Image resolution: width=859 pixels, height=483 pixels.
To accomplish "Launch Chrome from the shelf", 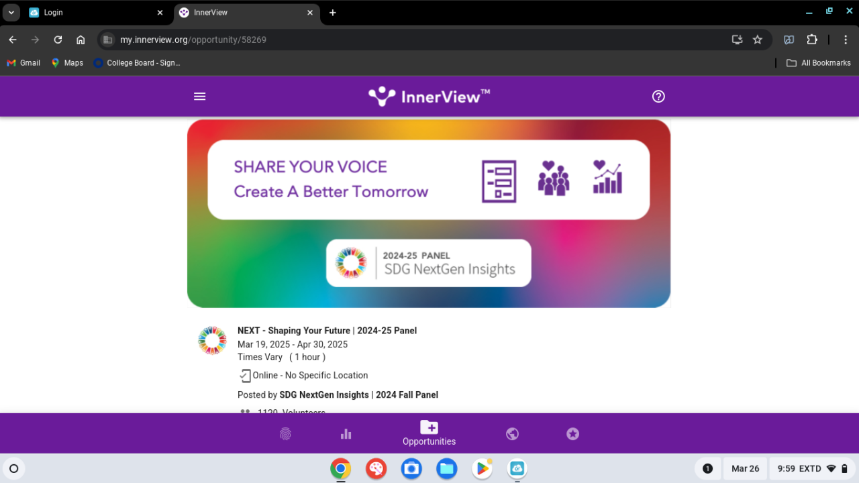I will tap(340, 468).
